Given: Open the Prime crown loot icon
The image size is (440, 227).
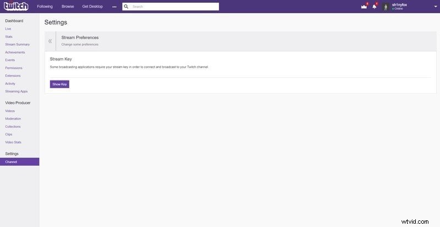Looking at the screenshot, I should click(x=364, y=7).
